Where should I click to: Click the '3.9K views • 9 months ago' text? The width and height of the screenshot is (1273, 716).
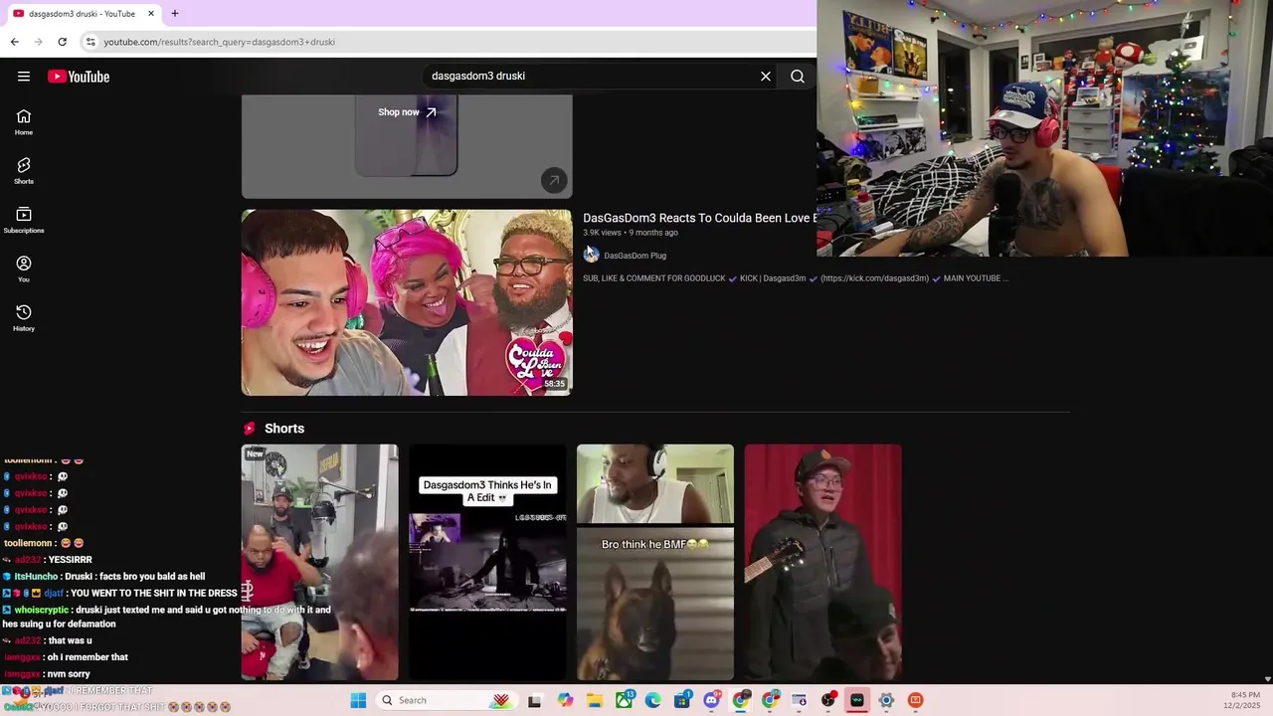pos(631,233)
